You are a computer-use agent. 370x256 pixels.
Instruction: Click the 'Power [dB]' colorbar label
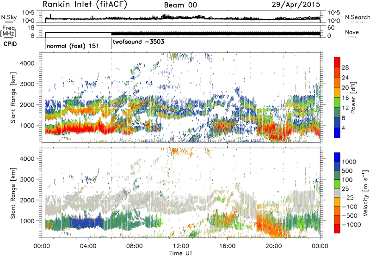353,98
